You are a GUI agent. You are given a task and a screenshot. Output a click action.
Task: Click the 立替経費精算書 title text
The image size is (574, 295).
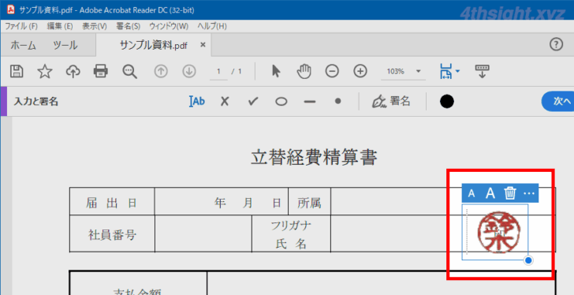coord(314,158)
